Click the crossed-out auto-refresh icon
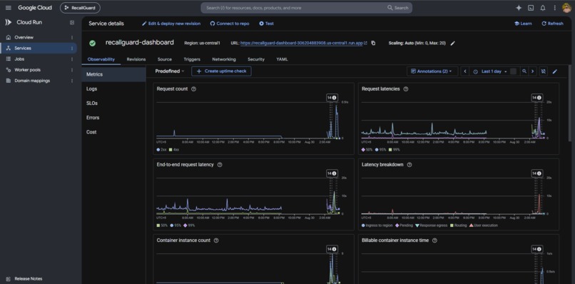The image size is (575, 284). (544, 71)
